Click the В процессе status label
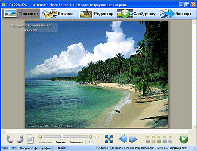The height and width of the screenshot is (151, 197). click(179, 148)
